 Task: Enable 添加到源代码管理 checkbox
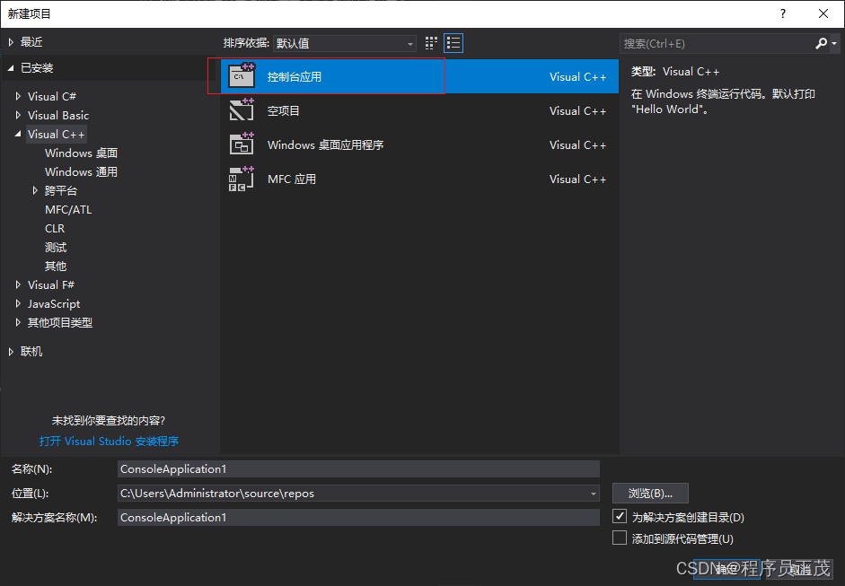(x=620, y=538)
